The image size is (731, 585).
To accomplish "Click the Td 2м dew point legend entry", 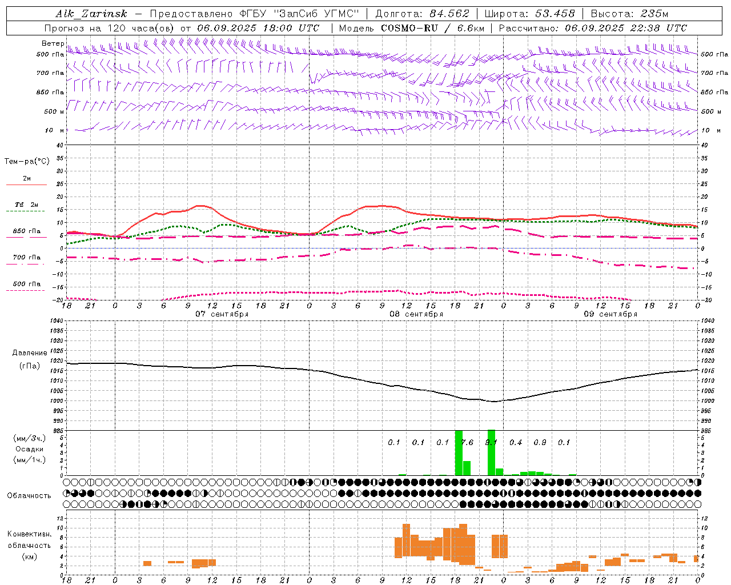I will coord(27,205).
